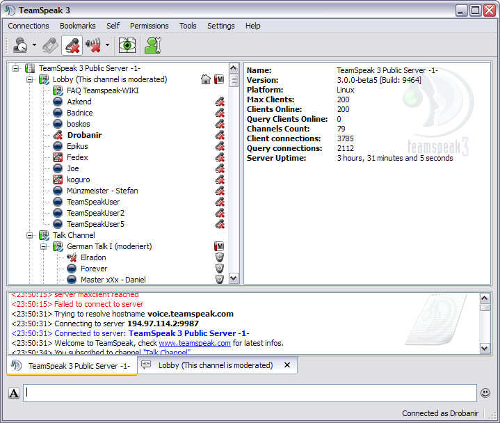Viewport: 500px width, 423px height.
Task: Open the Mute Speakers dropdown arrow
Action: point(107,45)
